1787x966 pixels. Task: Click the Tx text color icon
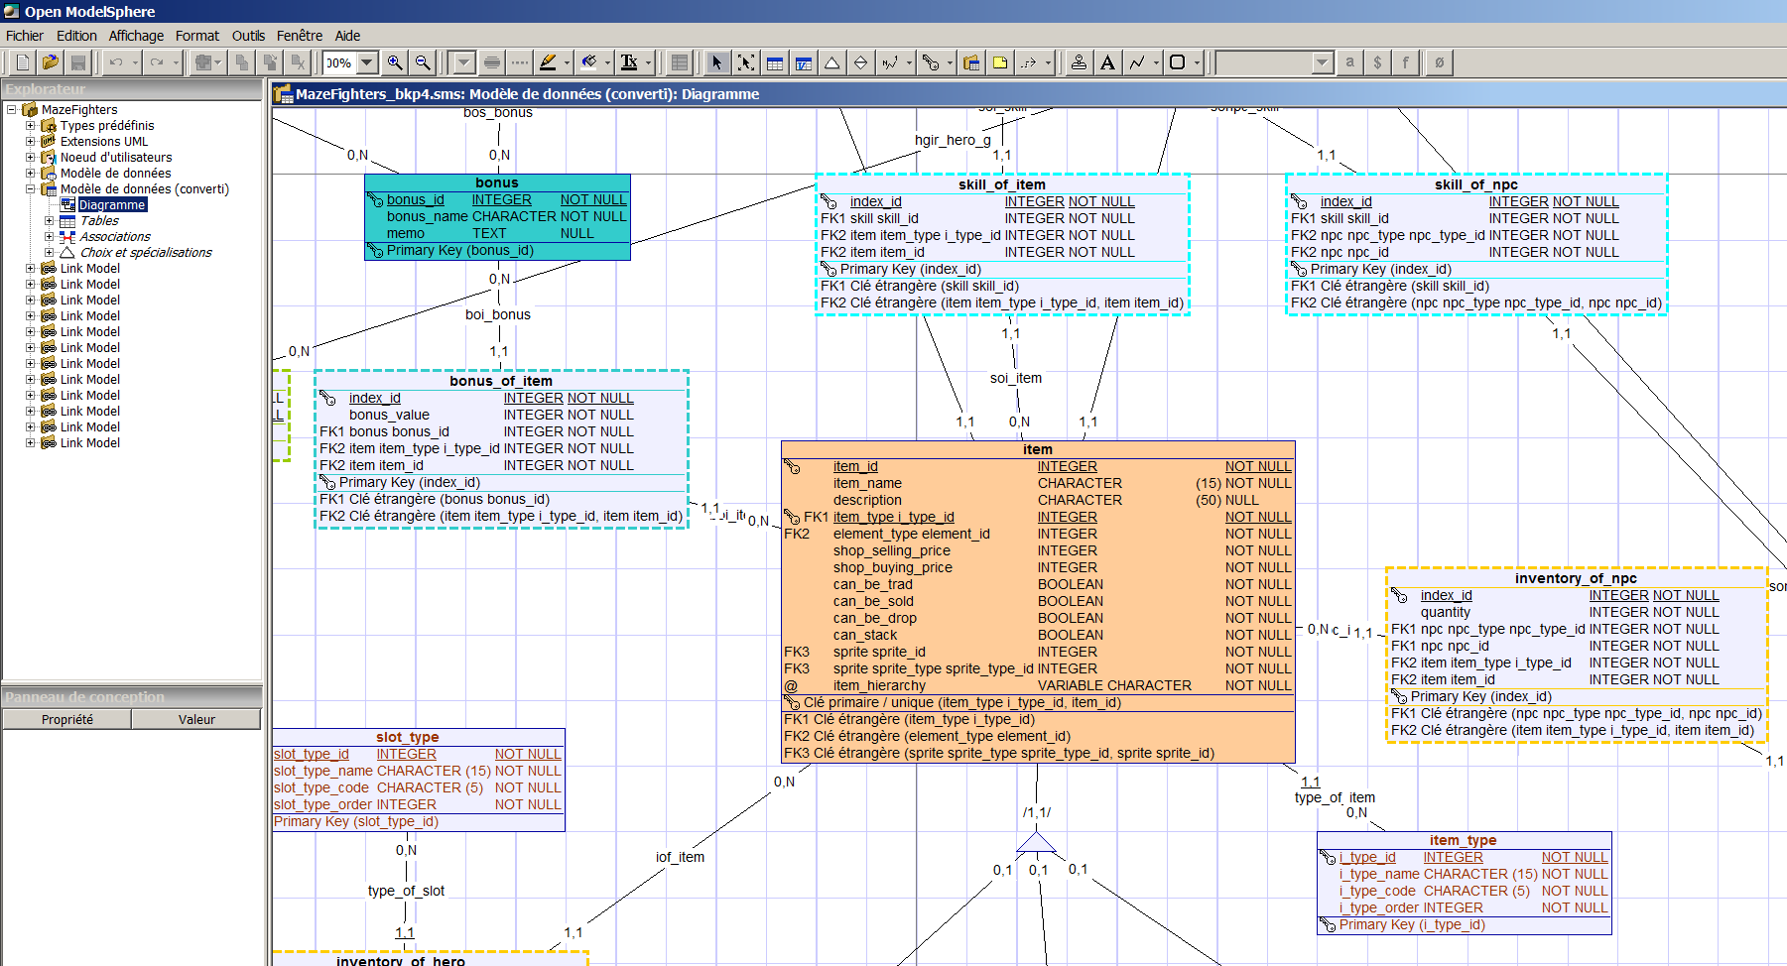pyautogui.click(x=629, y=62)
